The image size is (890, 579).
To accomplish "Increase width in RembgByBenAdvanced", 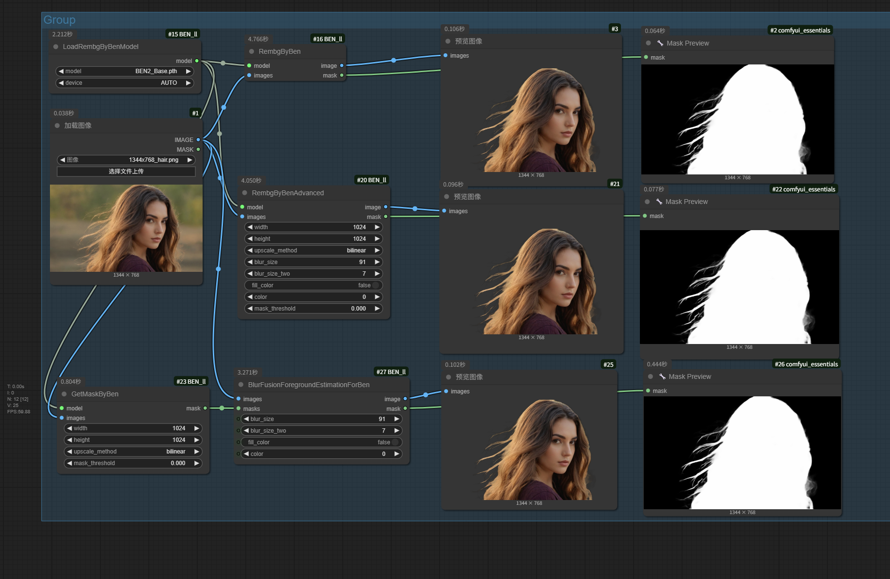I will [x=377, y=228].
